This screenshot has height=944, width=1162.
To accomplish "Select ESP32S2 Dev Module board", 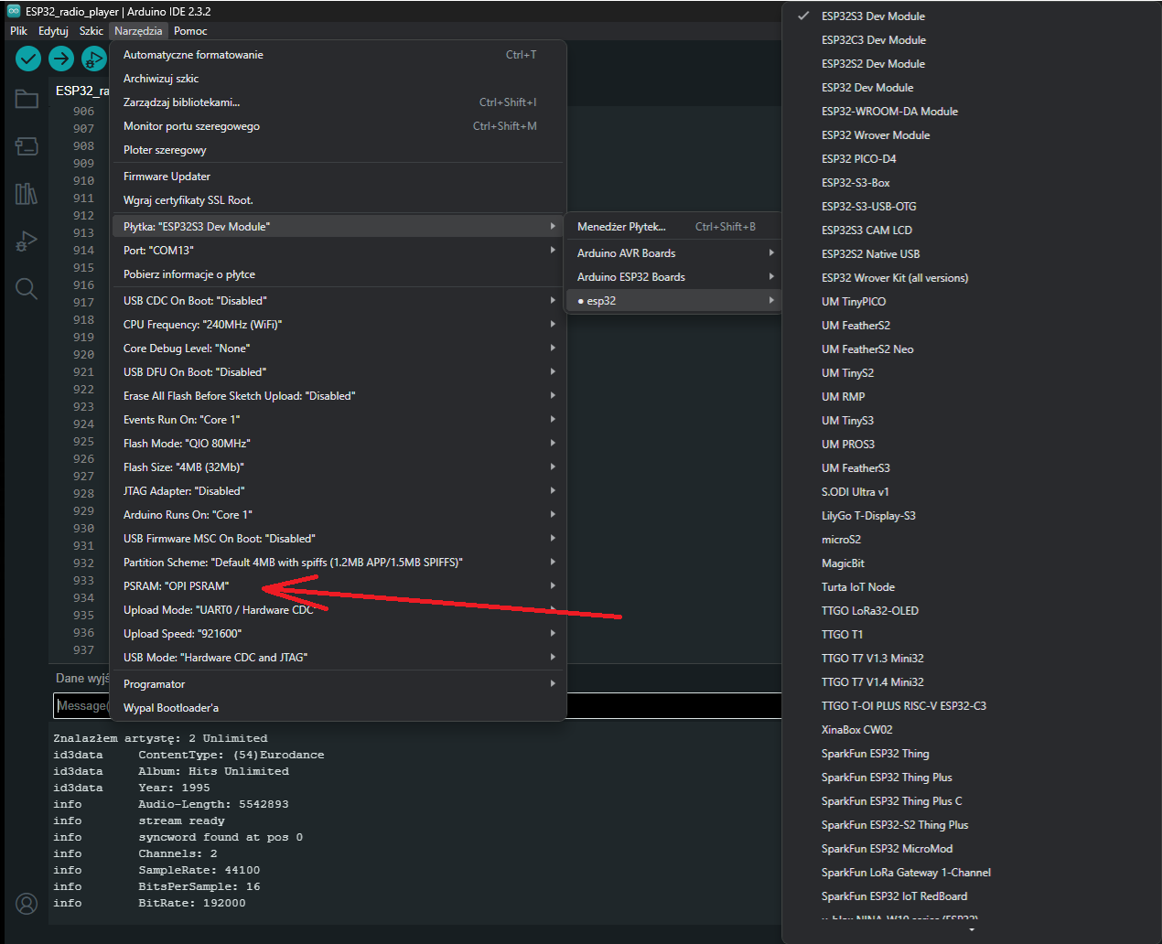I will [972, 64].
